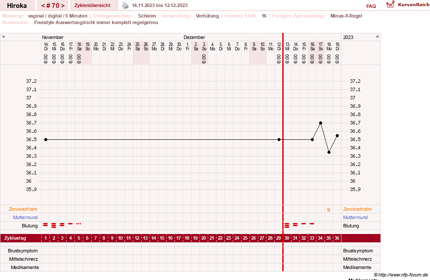This screenshot has height=280, width=430.
Task: Click the bleeding symbol on cycle day 31
Action: coord(295,225)
